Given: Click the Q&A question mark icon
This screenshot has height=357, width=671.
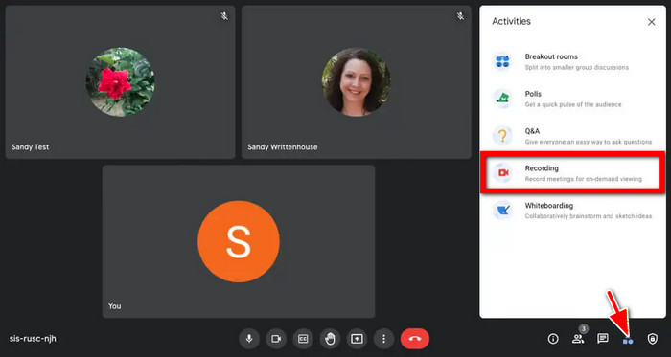Looking at the screenshot, I should pyautogui.click(x=502, y=136).
